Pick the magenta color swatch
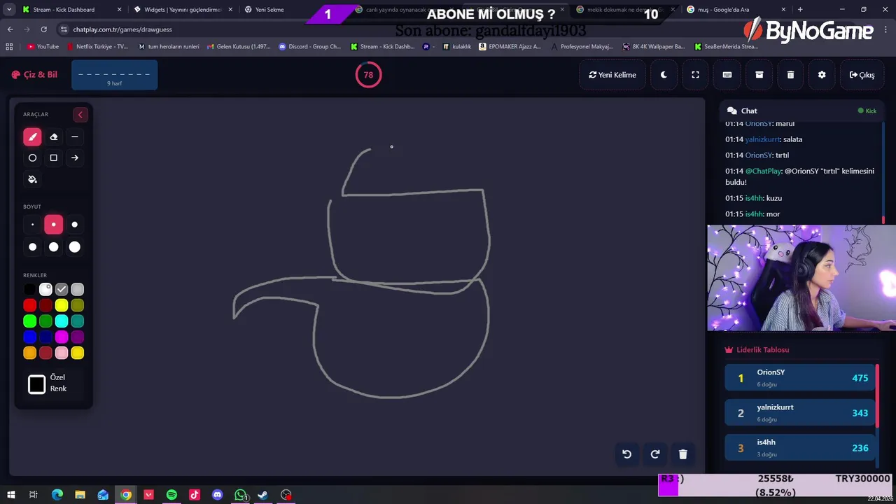 pyautogui.click(x=62, y=337)
